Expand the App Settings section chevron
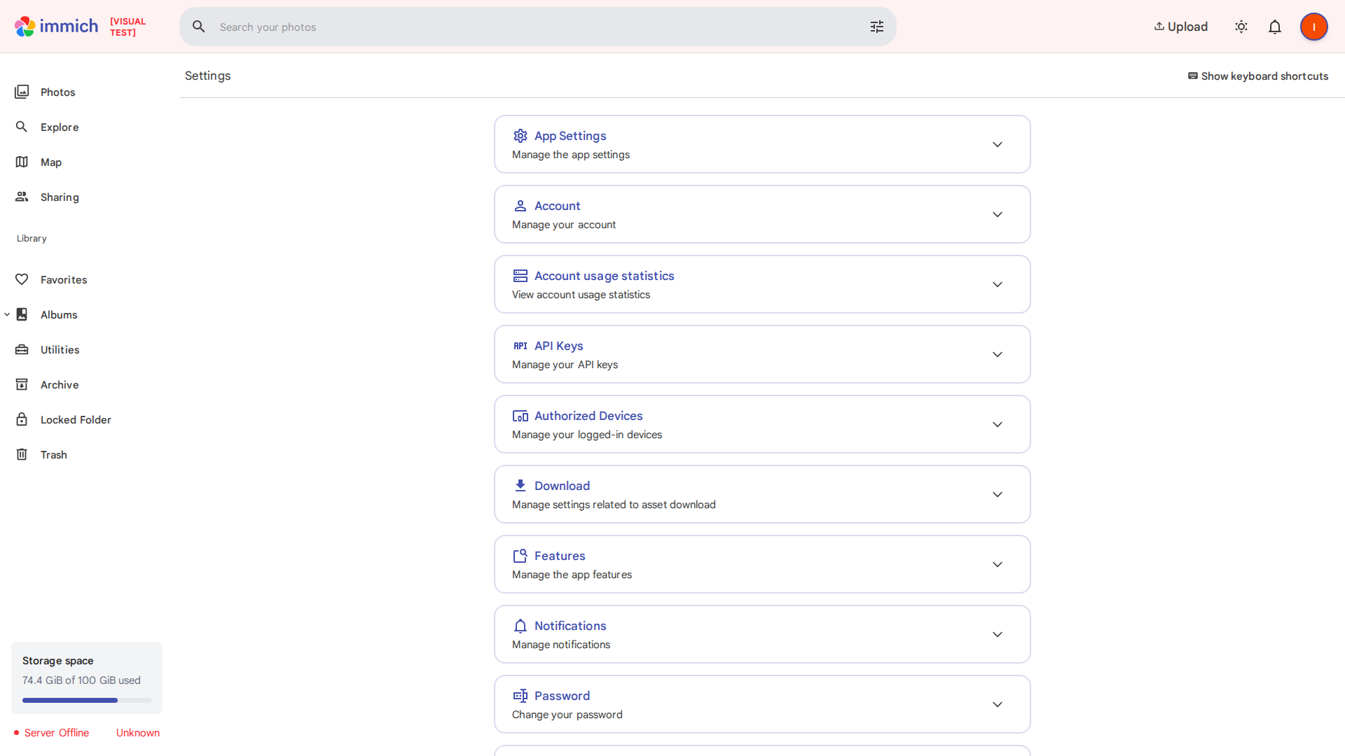 coord(997,144)
